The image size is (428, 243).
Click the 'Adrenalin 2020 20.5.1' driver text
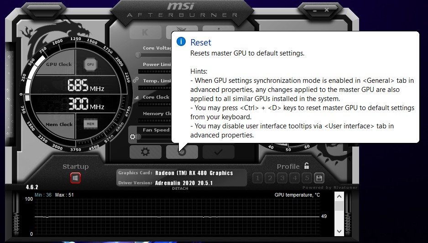pyautogui.click(x=184, y=183)
